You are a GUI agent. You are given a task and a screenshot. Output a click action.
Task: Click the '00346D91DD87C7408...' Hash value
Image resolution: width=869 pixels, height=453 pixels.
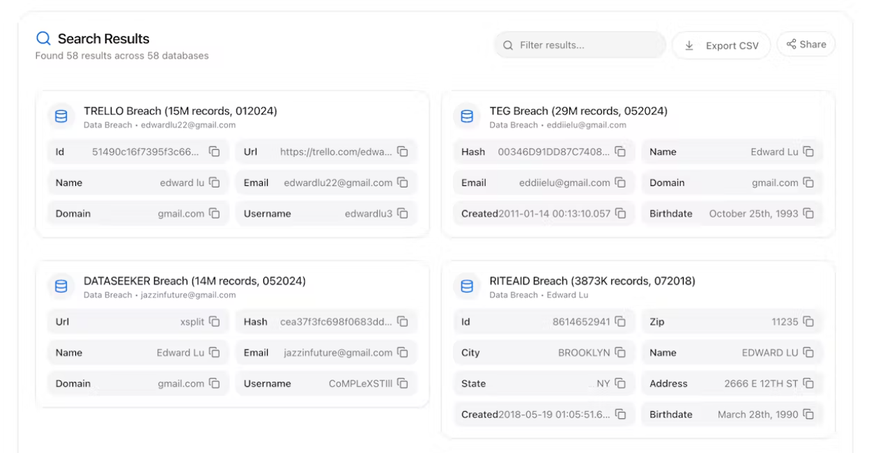click(554, 152)
